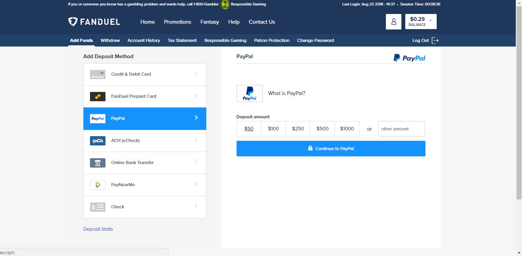Click the FanDuel Prepaid Card icon

(x=98, y=96)
